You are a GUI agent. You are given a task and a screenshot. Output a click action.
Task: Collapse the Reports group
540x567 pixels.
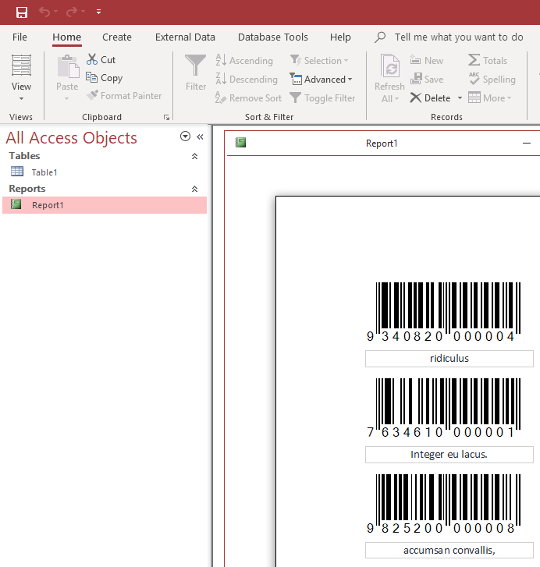point(194,189)
